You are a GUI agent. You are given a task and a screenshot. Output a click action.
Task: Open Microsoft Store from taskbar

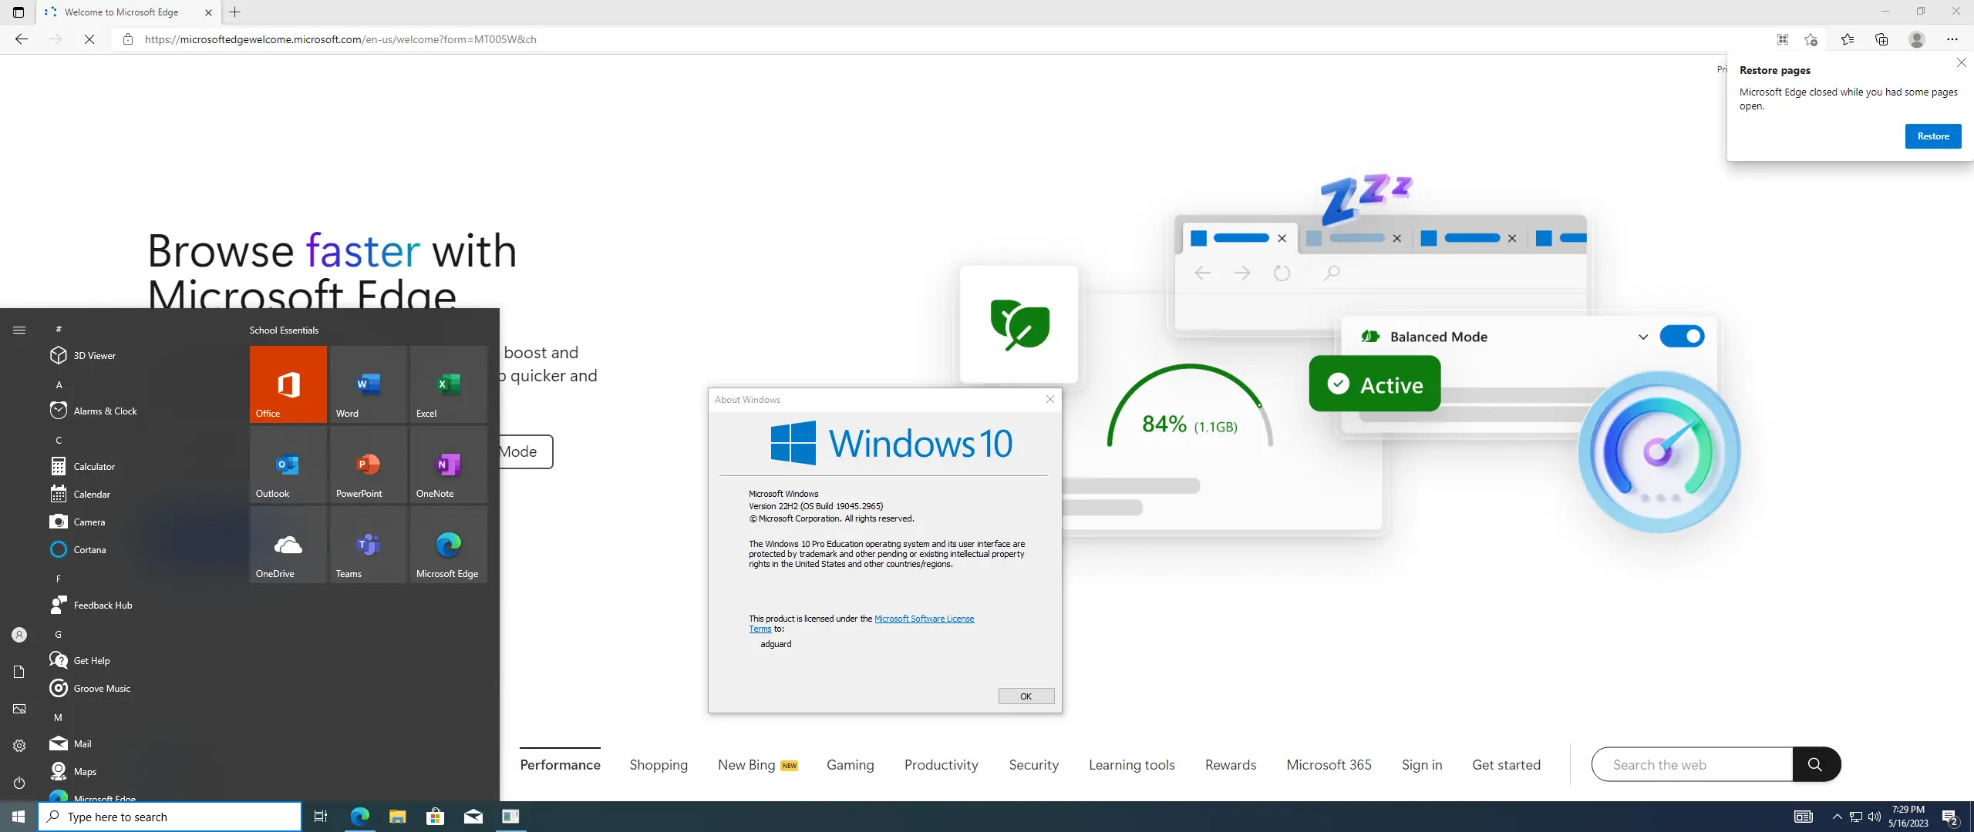tap(435, 817)
